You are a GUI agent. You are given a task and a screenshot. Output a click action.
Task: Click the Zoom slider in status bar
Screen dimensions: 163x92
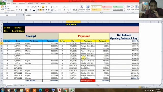[x=156, y=87]
